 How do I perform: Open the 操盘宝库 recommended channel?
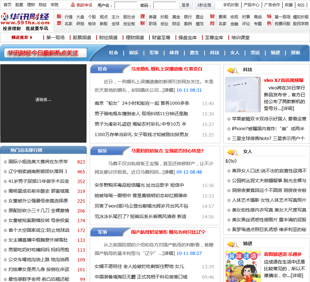point(188,38)
